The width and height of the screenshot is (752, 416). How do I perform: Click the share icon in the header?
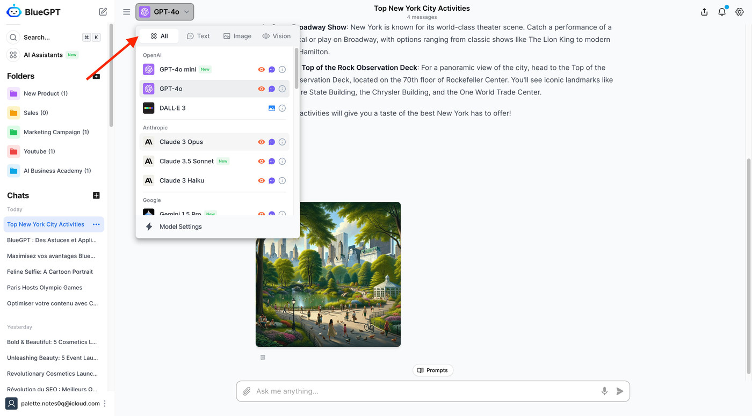(704, 12)
